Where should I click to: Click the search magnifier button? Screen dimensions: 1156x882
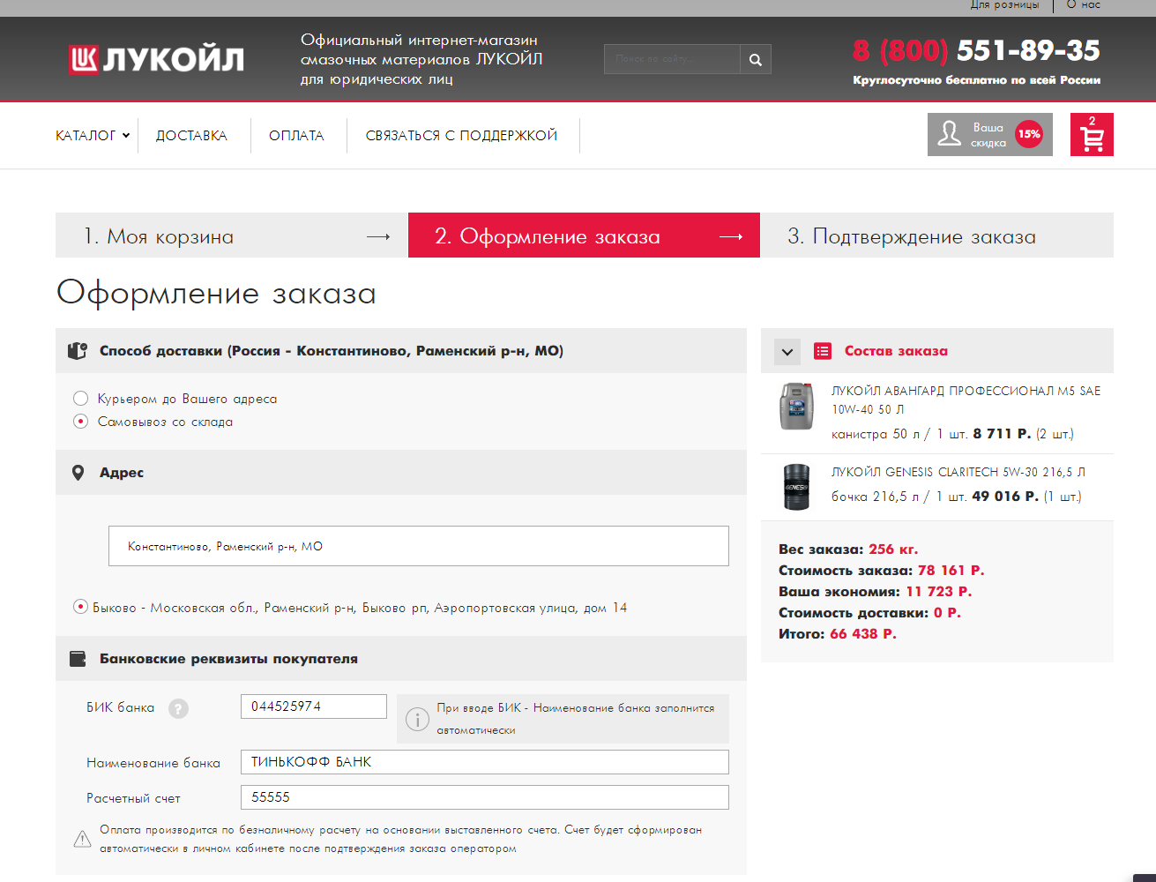click(756, 59)
